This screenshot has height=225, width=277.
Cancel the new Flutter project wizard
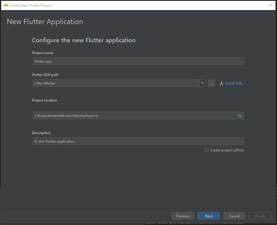tap(234, 216)
